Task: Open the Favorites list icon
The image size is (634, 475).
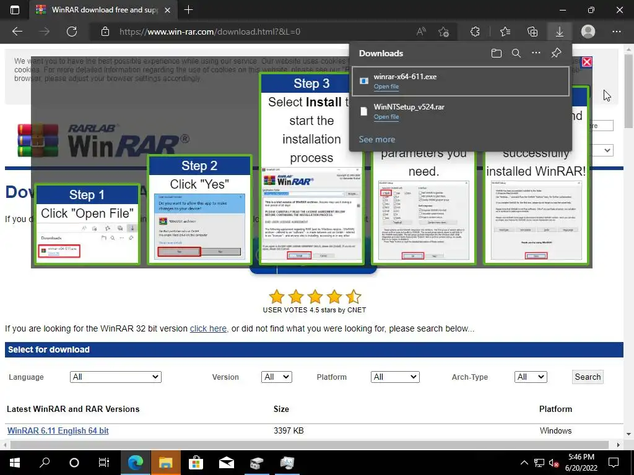Action: [x=505, y=32]
